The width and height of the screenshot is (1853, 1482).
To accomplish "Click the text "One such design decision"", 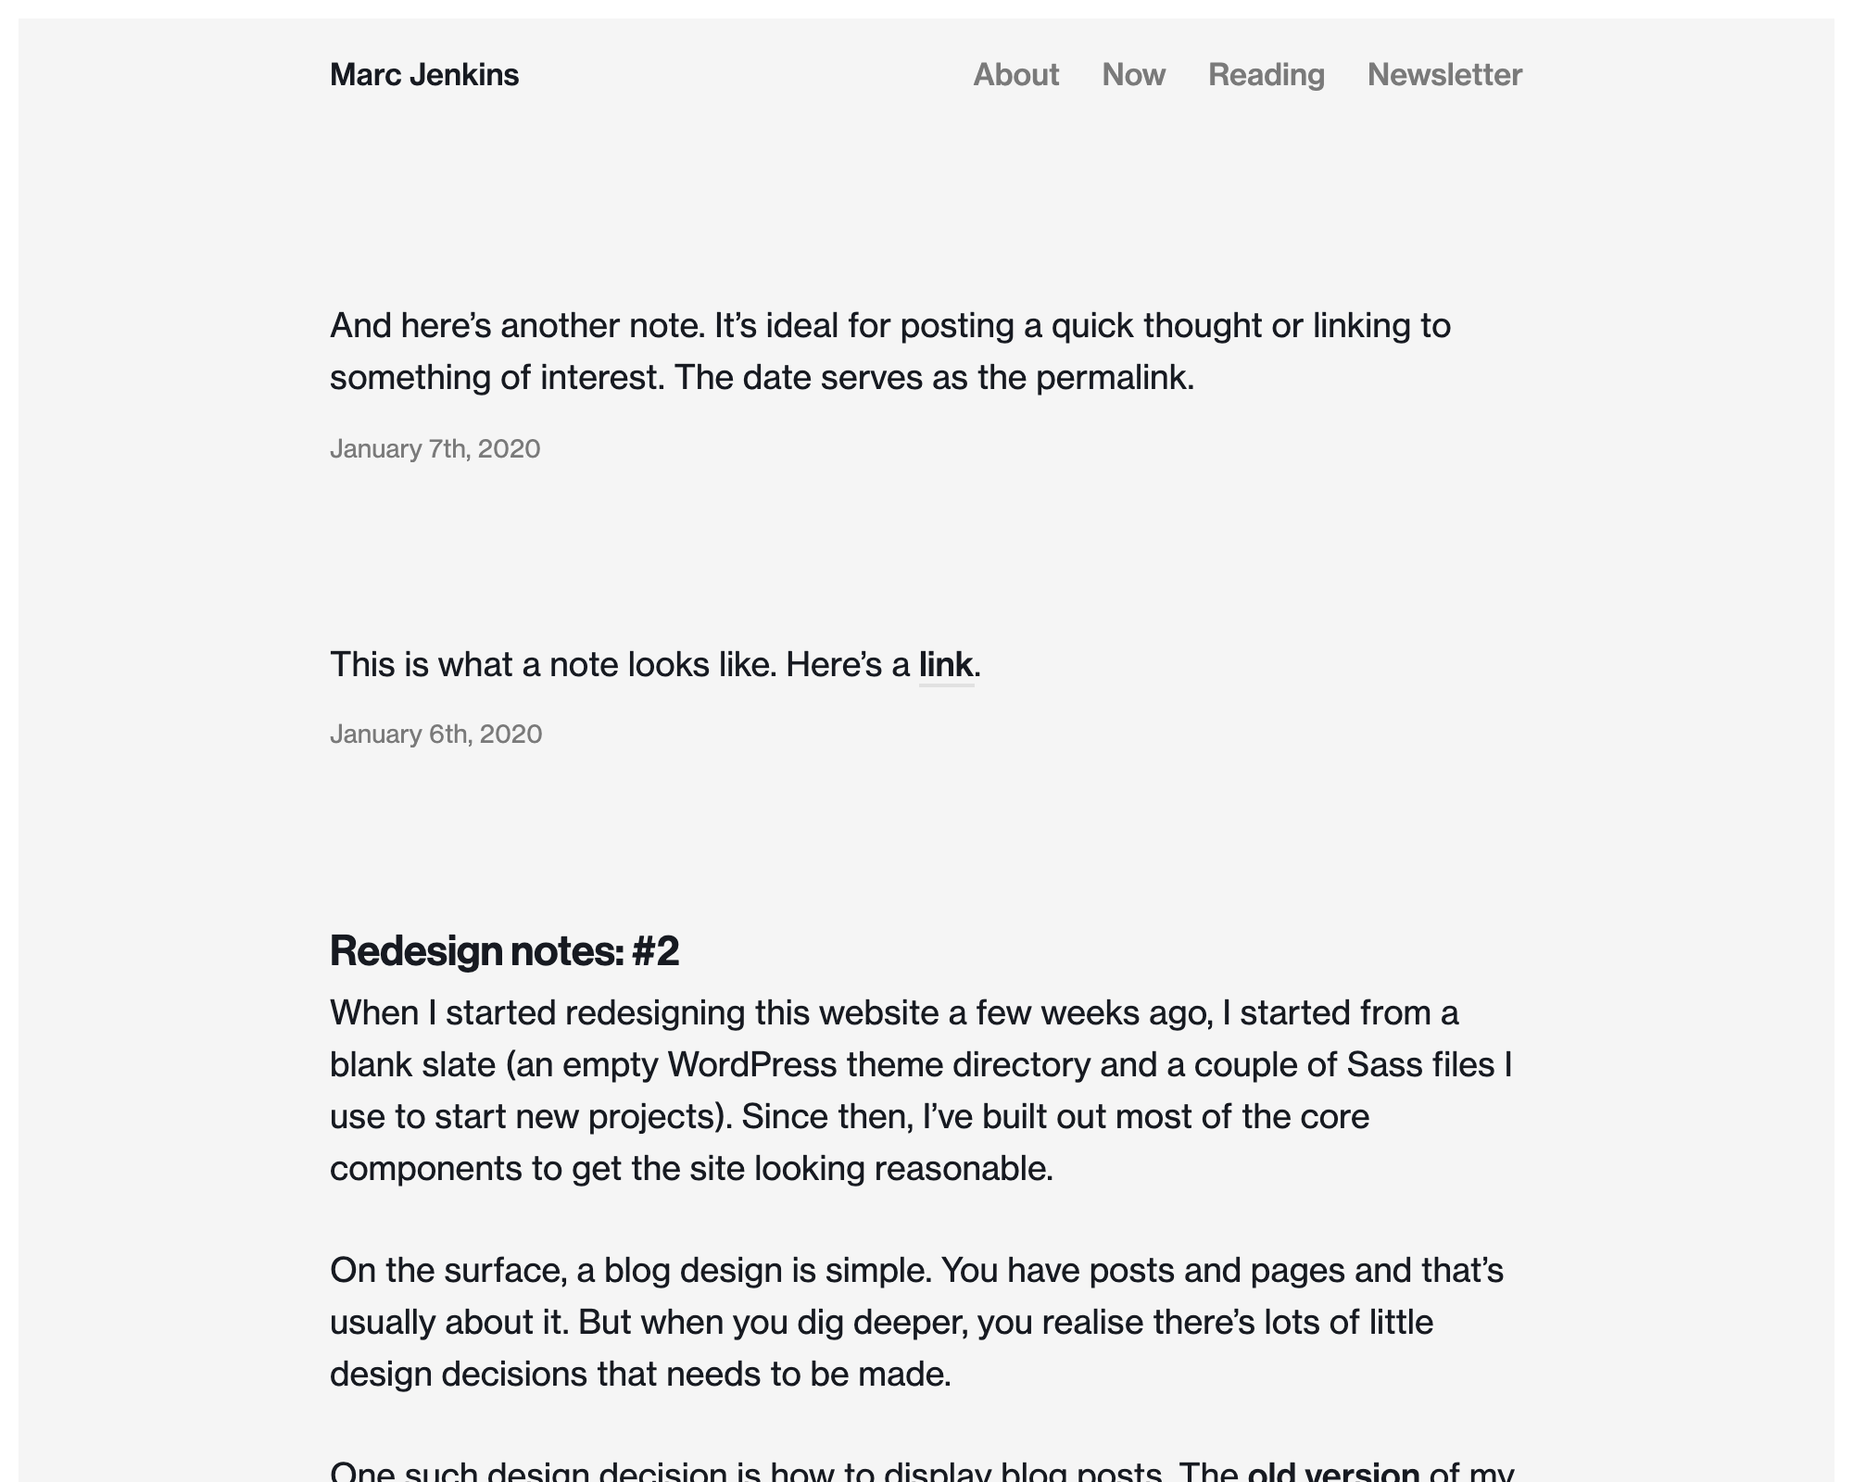I will [528, 1471].
